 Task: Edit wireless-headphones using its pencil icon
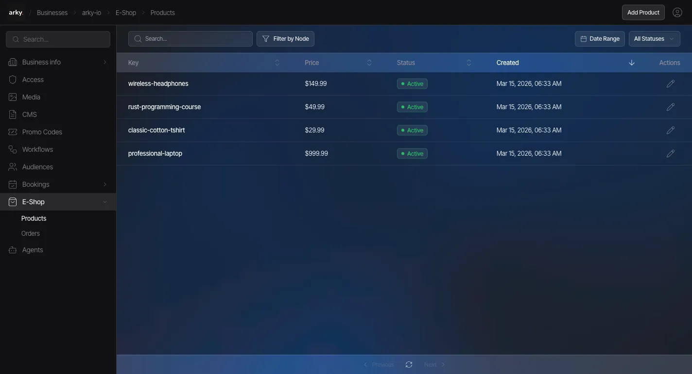click(671, 83)
